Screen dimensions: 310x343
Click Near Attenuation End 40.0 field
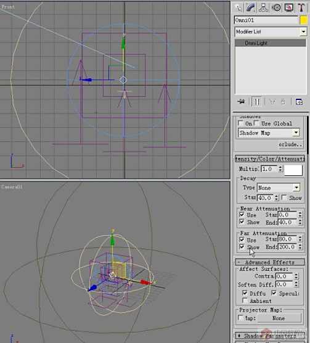point(288,222)
